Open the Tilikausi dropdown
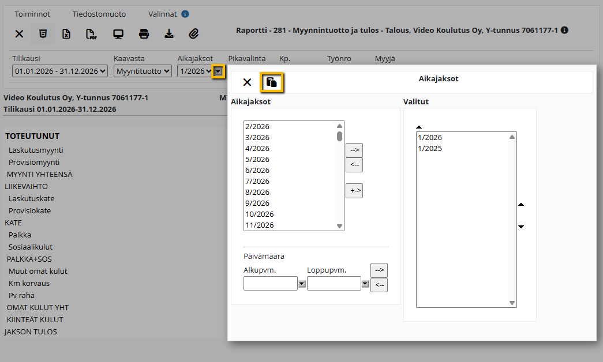The image size is (603, 362). click(x=60, y=71)
